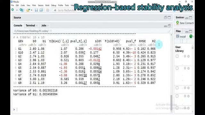Minimize the Console pane
Image resolution: width=205 pixels, height=115 pixels.
pos(165,26)
